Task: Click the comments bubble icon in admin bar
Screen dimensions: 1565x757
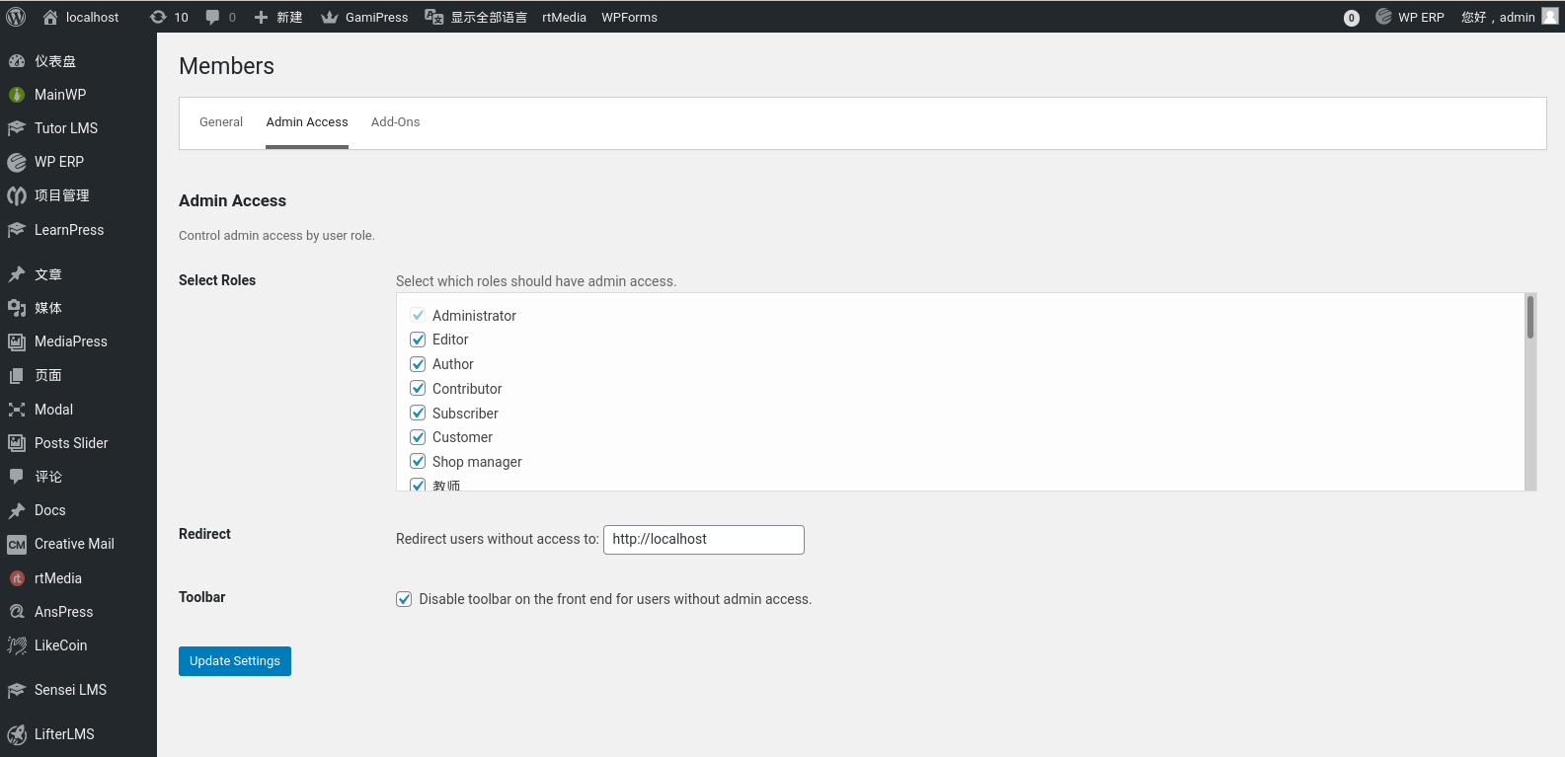Action: point(212,17)
